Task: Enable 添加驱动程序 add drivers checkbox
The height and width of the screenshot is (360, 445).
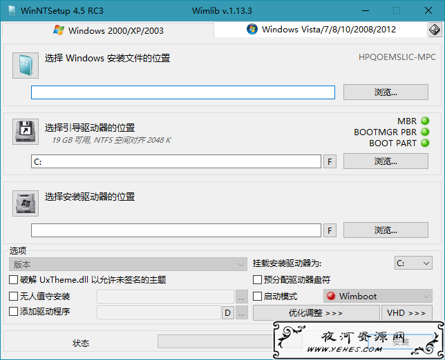Action: (x=13, y=312)
